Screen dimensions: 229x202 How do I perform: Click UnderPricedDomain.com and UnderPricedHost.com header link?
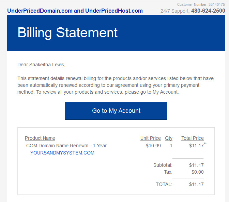[75, 11]
